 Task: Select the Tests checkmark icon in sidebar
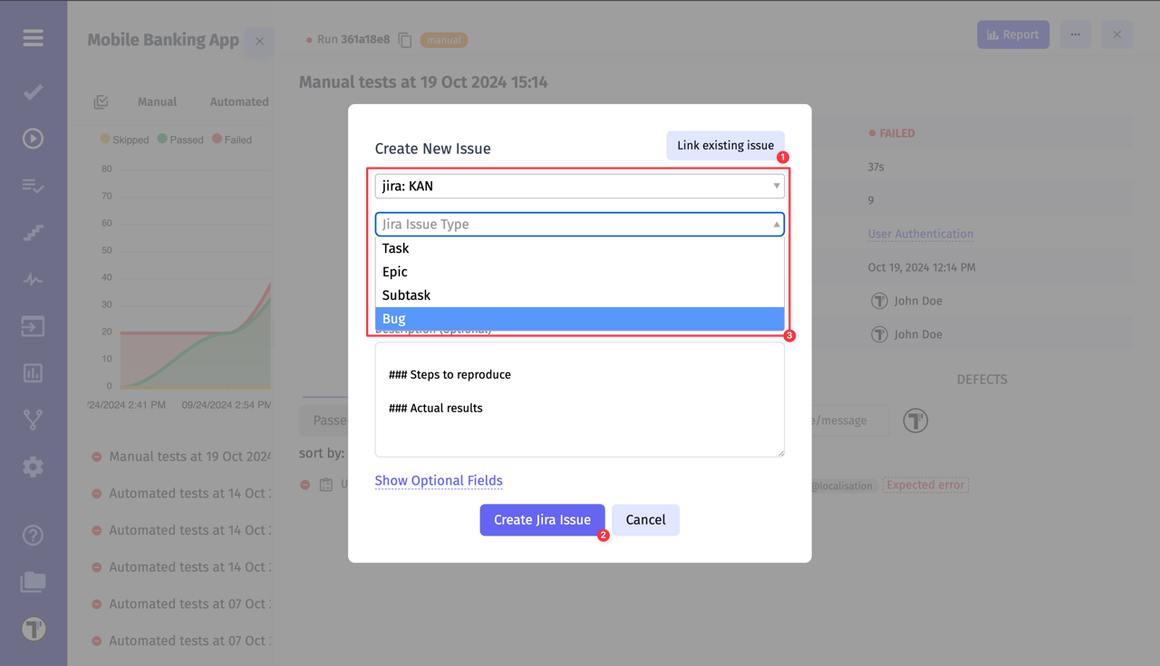tap(33, 92)
